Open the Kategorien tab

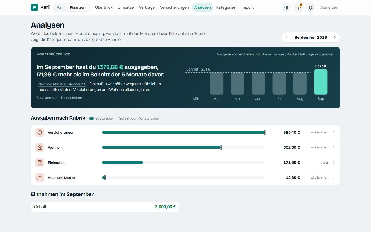point(226,7)
